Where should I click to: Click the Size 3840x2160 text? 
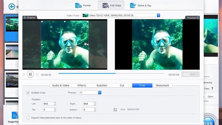click(x=130, y=109)
